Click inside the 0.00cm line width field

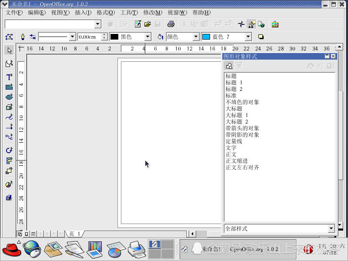tap(90, 37)
